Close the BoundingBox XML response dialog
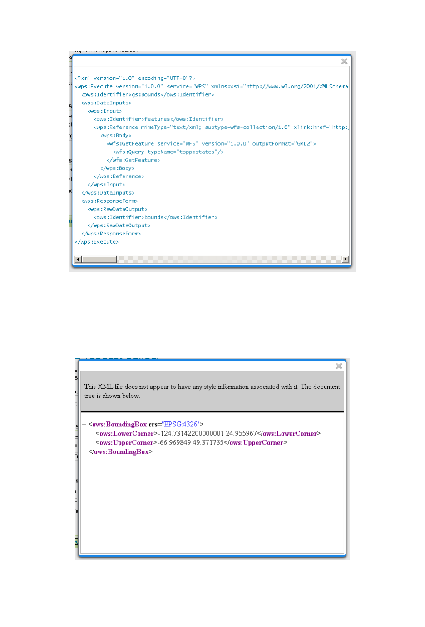The width and height of the screenshot is (425, 627). 339,366
